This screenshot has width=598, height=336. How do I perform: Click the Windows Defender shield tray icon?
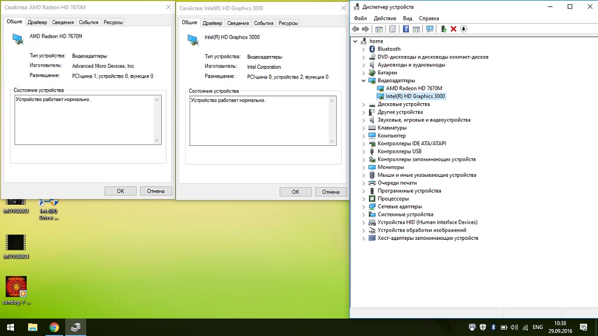click(483, 327)
